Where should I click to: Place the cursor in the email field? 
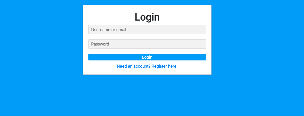click(x=147, y=30)
